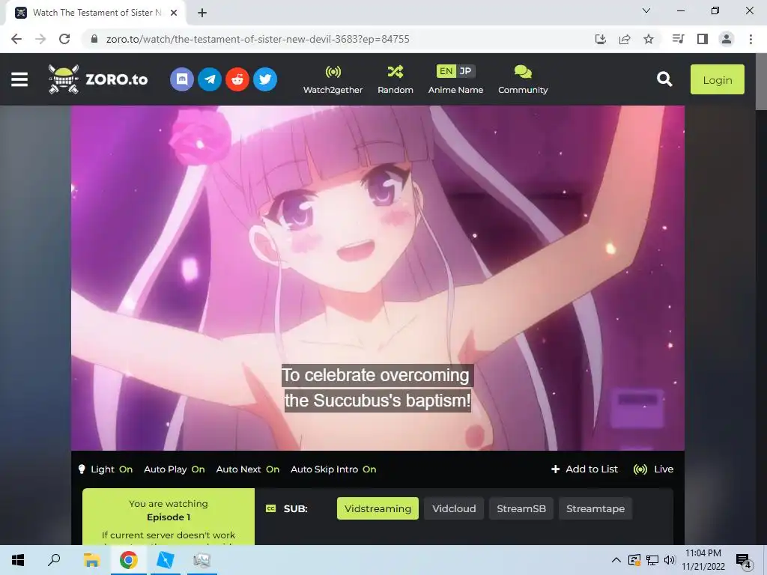The image size is (767, 575).
Task: Open the notification center
Action: [x=744, y=560]
